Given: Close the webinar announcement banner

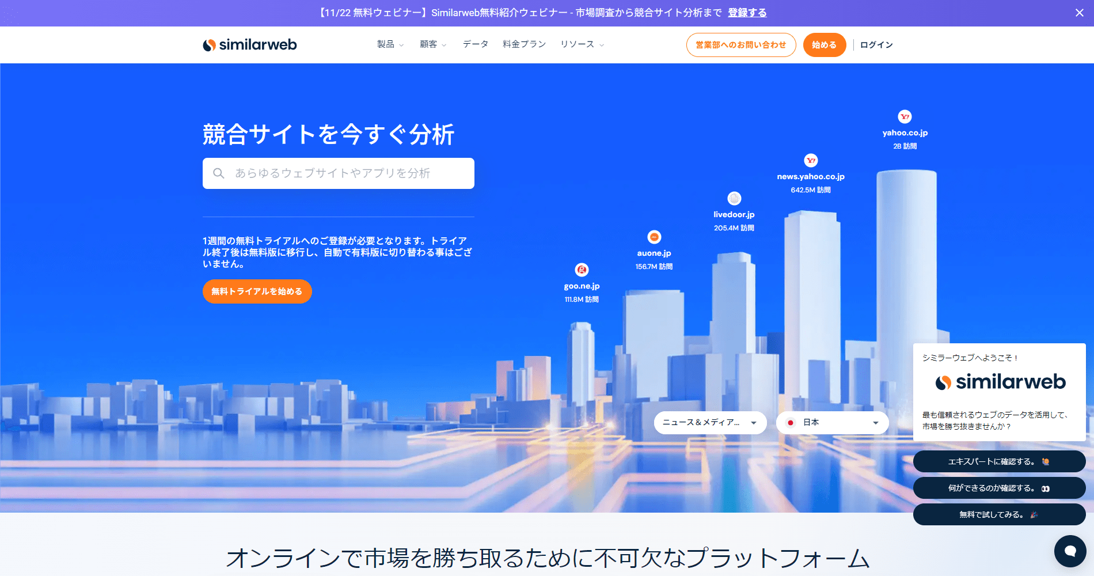Looking at the screenshot, I should pos(1080,13).
